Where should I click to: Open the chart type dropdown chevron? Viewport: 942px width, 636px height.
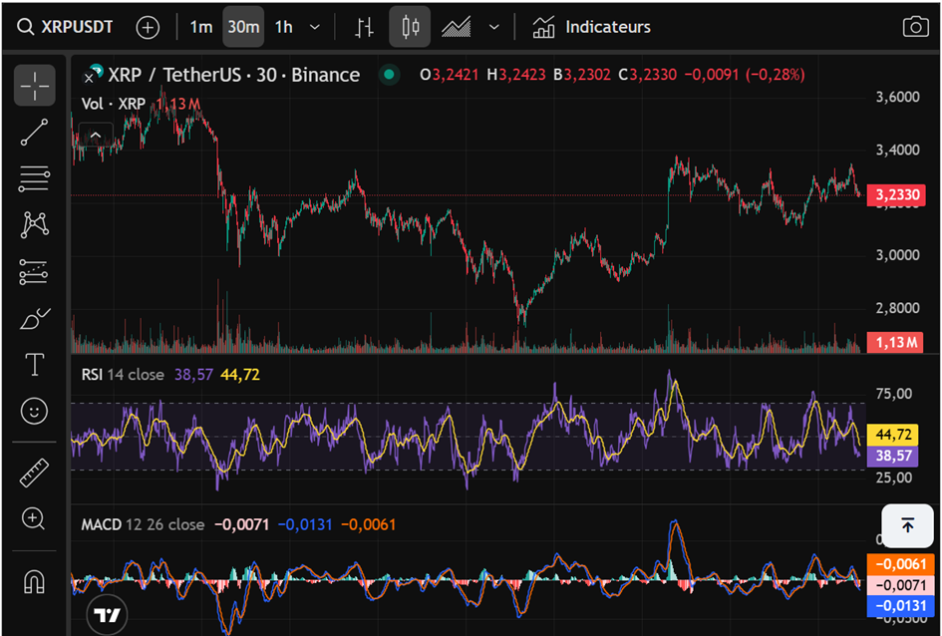click(493, 27)
